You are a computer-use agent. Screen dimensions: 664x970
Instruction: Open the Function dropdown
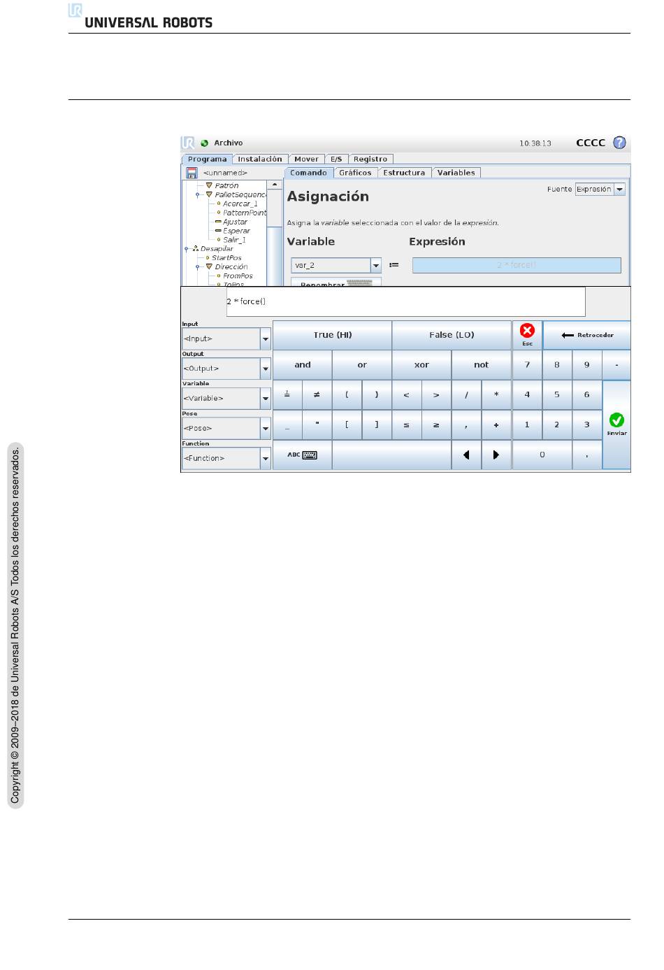click(226, 458)
